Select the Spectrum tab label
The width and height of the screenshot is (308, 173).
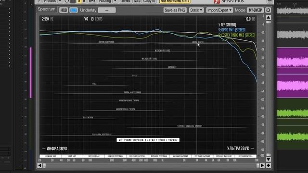point(47,9)
